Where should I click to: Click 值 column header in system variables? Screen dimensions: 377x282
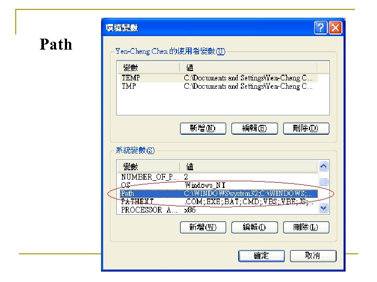click(x=248, y=167)
